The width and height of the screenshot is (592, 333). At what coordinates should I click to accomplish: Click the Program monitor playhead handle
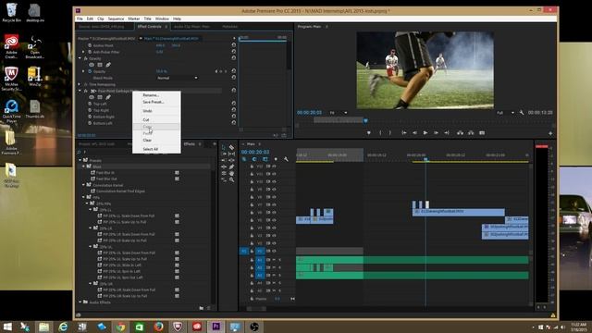point(365,121)
